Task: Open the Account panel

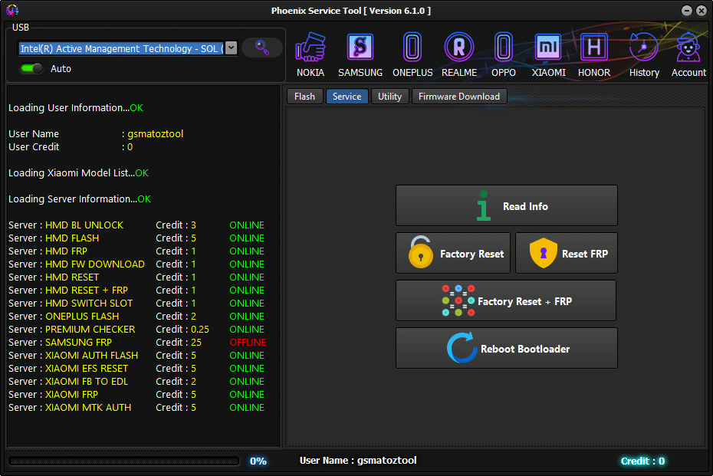Action: (688, 52)
